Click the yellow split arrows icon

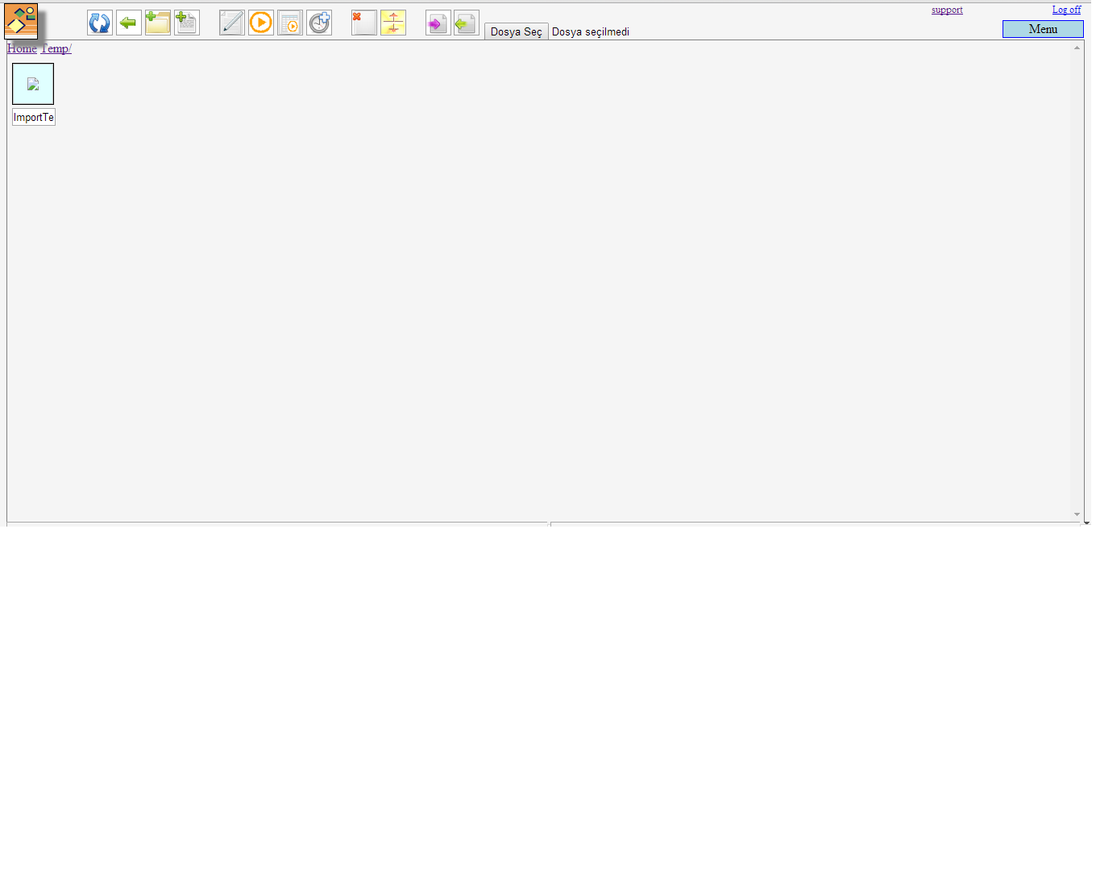[x=393, y=23]
